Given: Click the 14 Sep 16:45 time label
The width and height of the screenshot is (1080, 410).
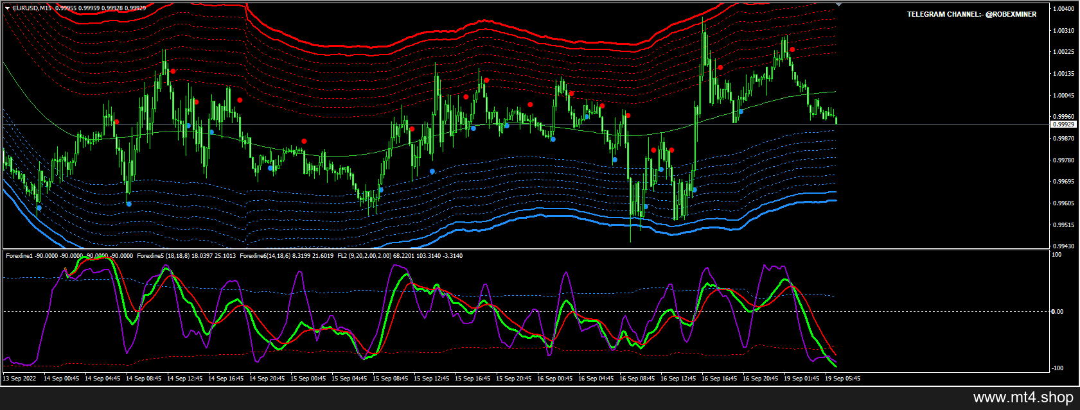Looking at the screenshot, I should coord(226,379).
